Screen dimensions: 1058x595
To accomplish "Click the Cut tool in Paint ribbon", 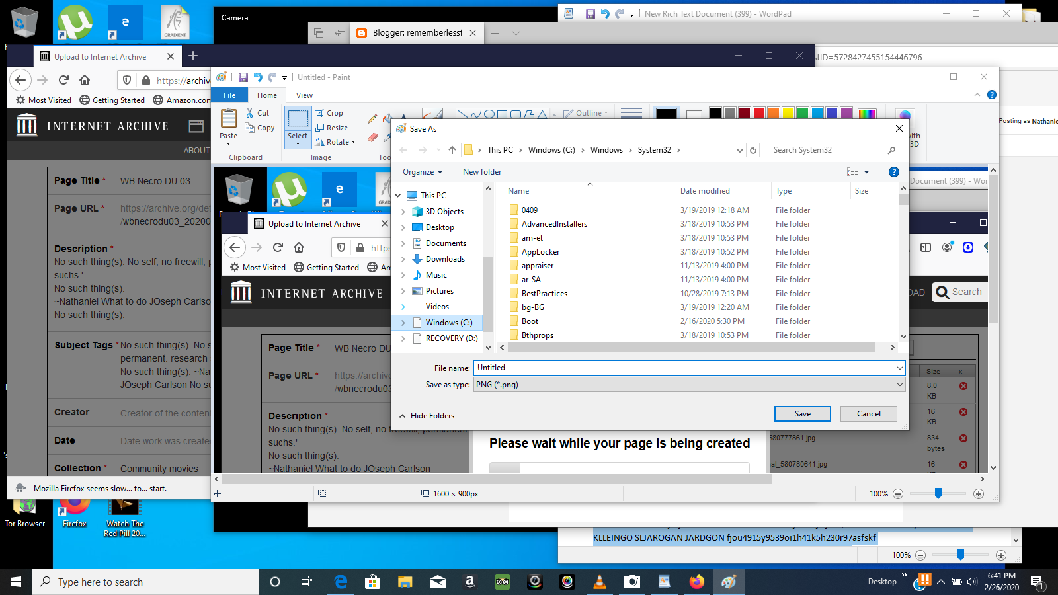I will coord(258,113).
